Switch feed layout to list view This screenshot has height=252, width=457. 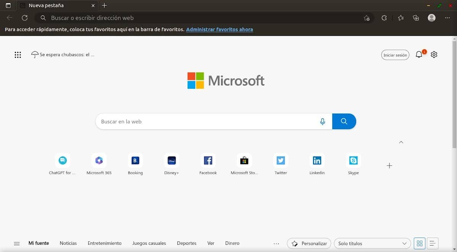[432, 243]
